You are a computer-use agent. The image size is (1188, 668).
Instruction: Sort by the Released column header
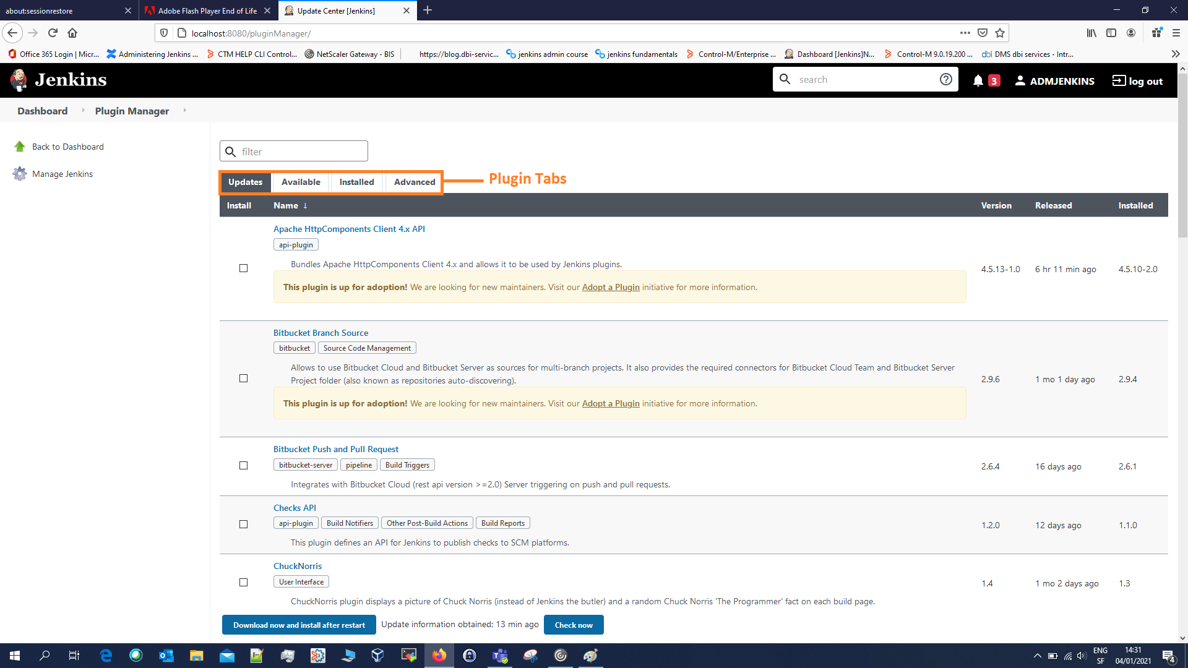coord(1053,205)
